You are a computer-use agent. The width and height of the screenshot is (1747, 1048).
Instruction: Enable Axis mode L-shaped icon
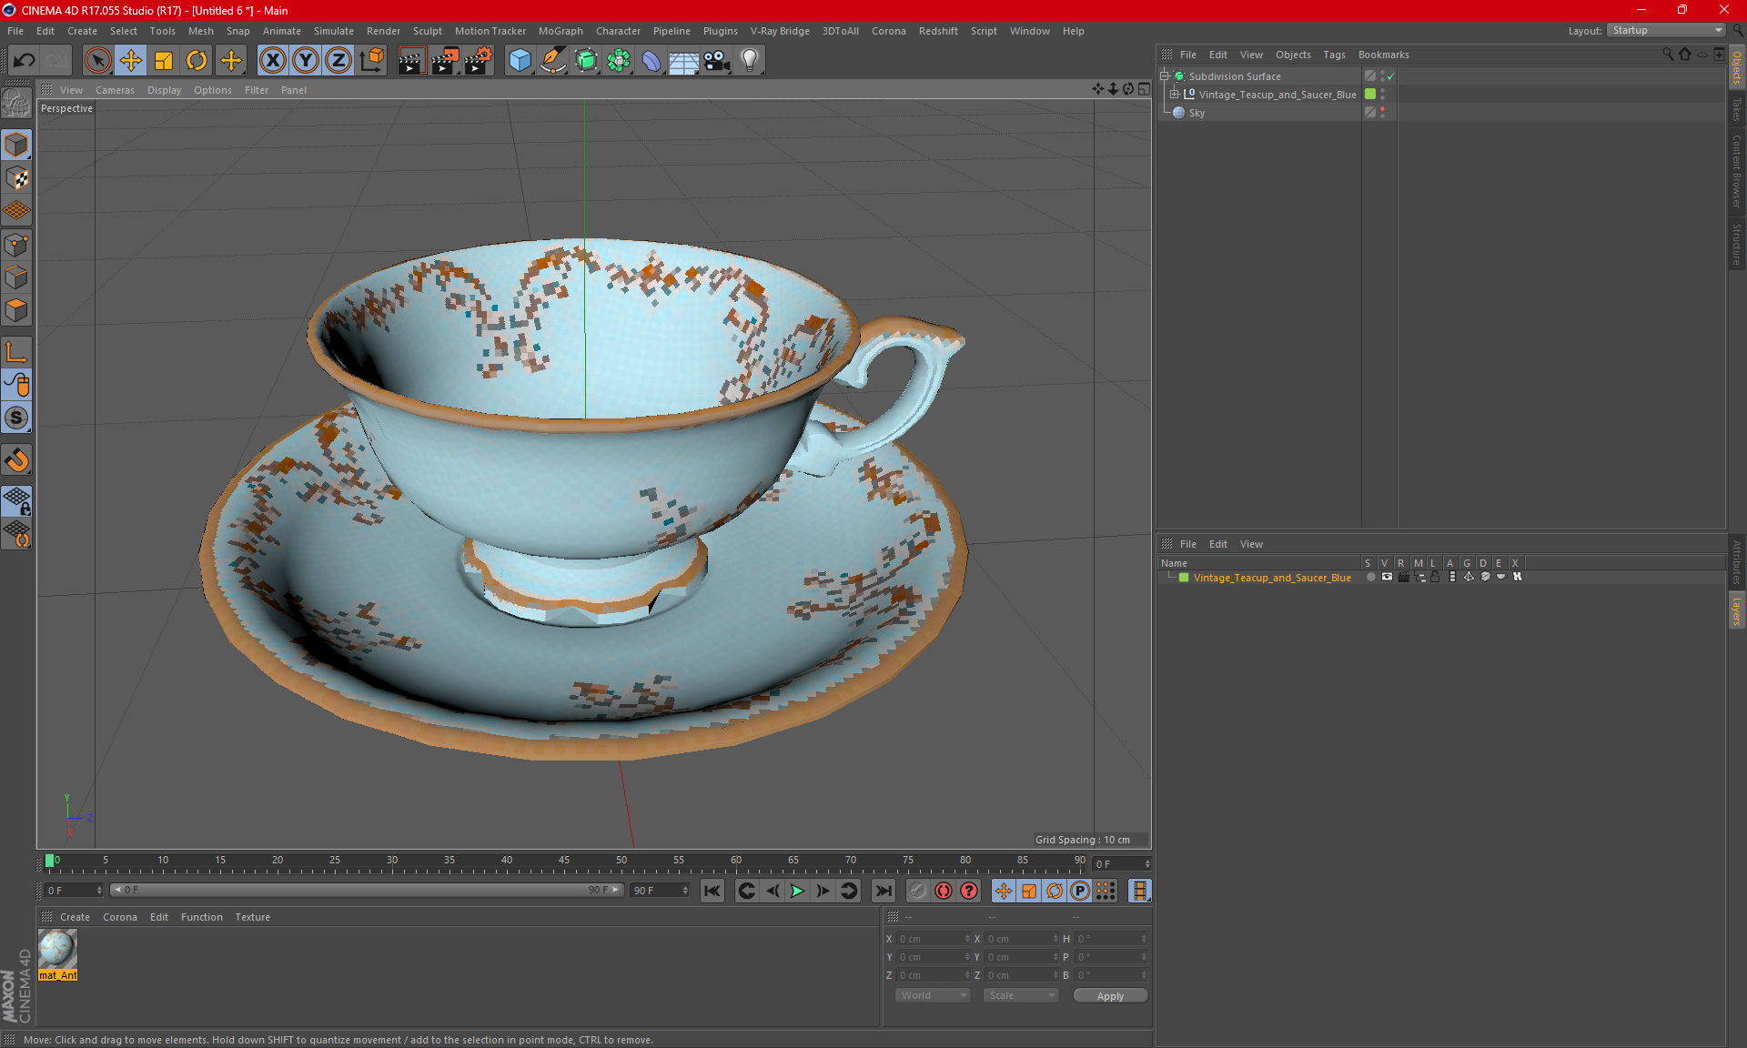pos(16,351)
